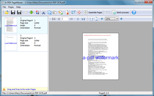Fit the page to width
The height and width of the screenshot is (96, 154).
(91, 19)
